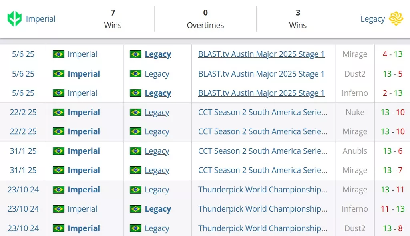Open BLAST.tv Austin Major link on Mirage row
410x236 pixels.
click(261, 54)
